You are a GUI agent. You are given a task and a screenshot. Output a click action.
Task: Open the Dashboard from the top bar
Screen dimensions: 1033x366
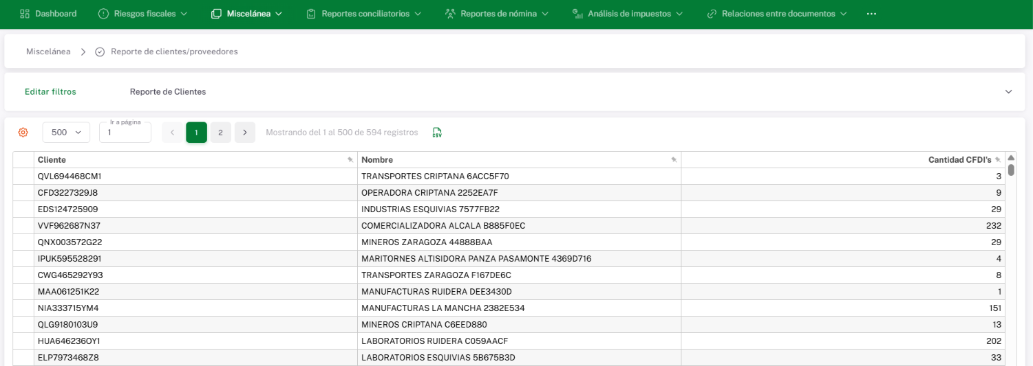[x=48, y=14]
